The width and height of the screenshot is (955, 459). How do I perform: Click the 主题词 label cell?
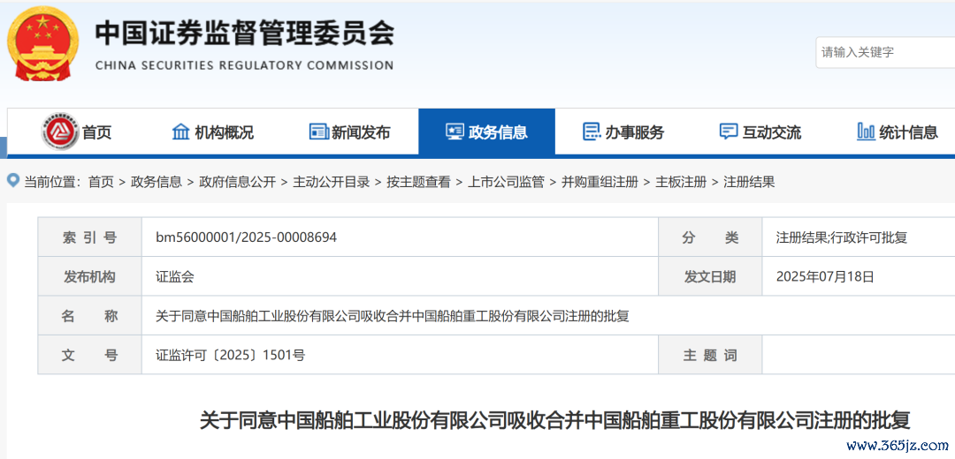point(710,355)
